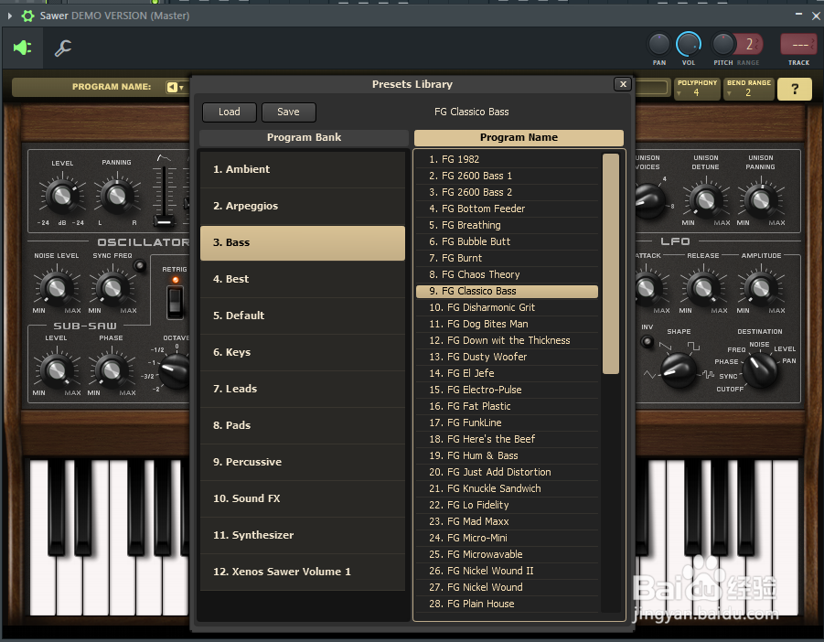Click the Load button in Presets Library
Viewport: 824px width, 642px height.
(229, 112)
